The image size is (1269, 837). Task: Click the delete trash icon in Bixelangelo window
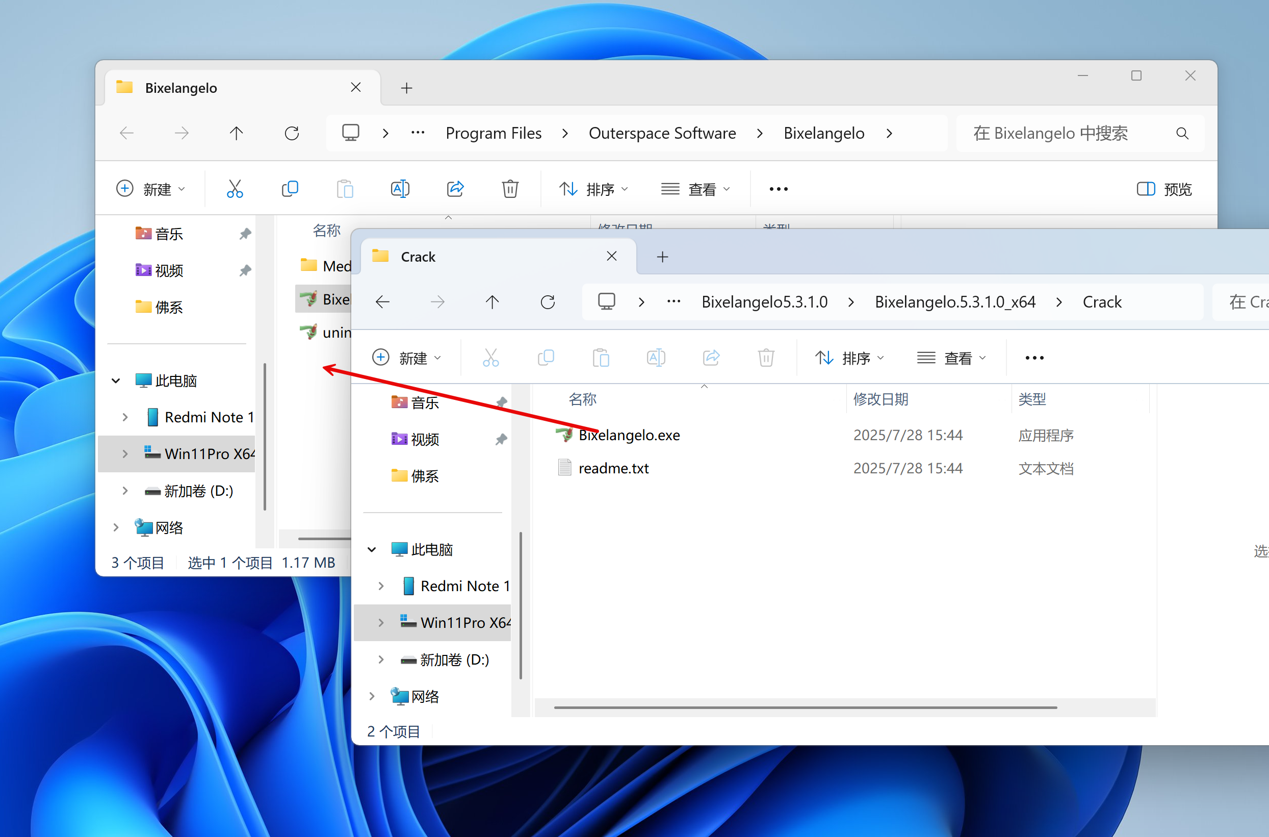510,189
